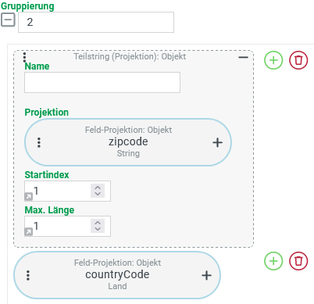Expand the zipcode Feld-Projektion with plus

point(217,142)
